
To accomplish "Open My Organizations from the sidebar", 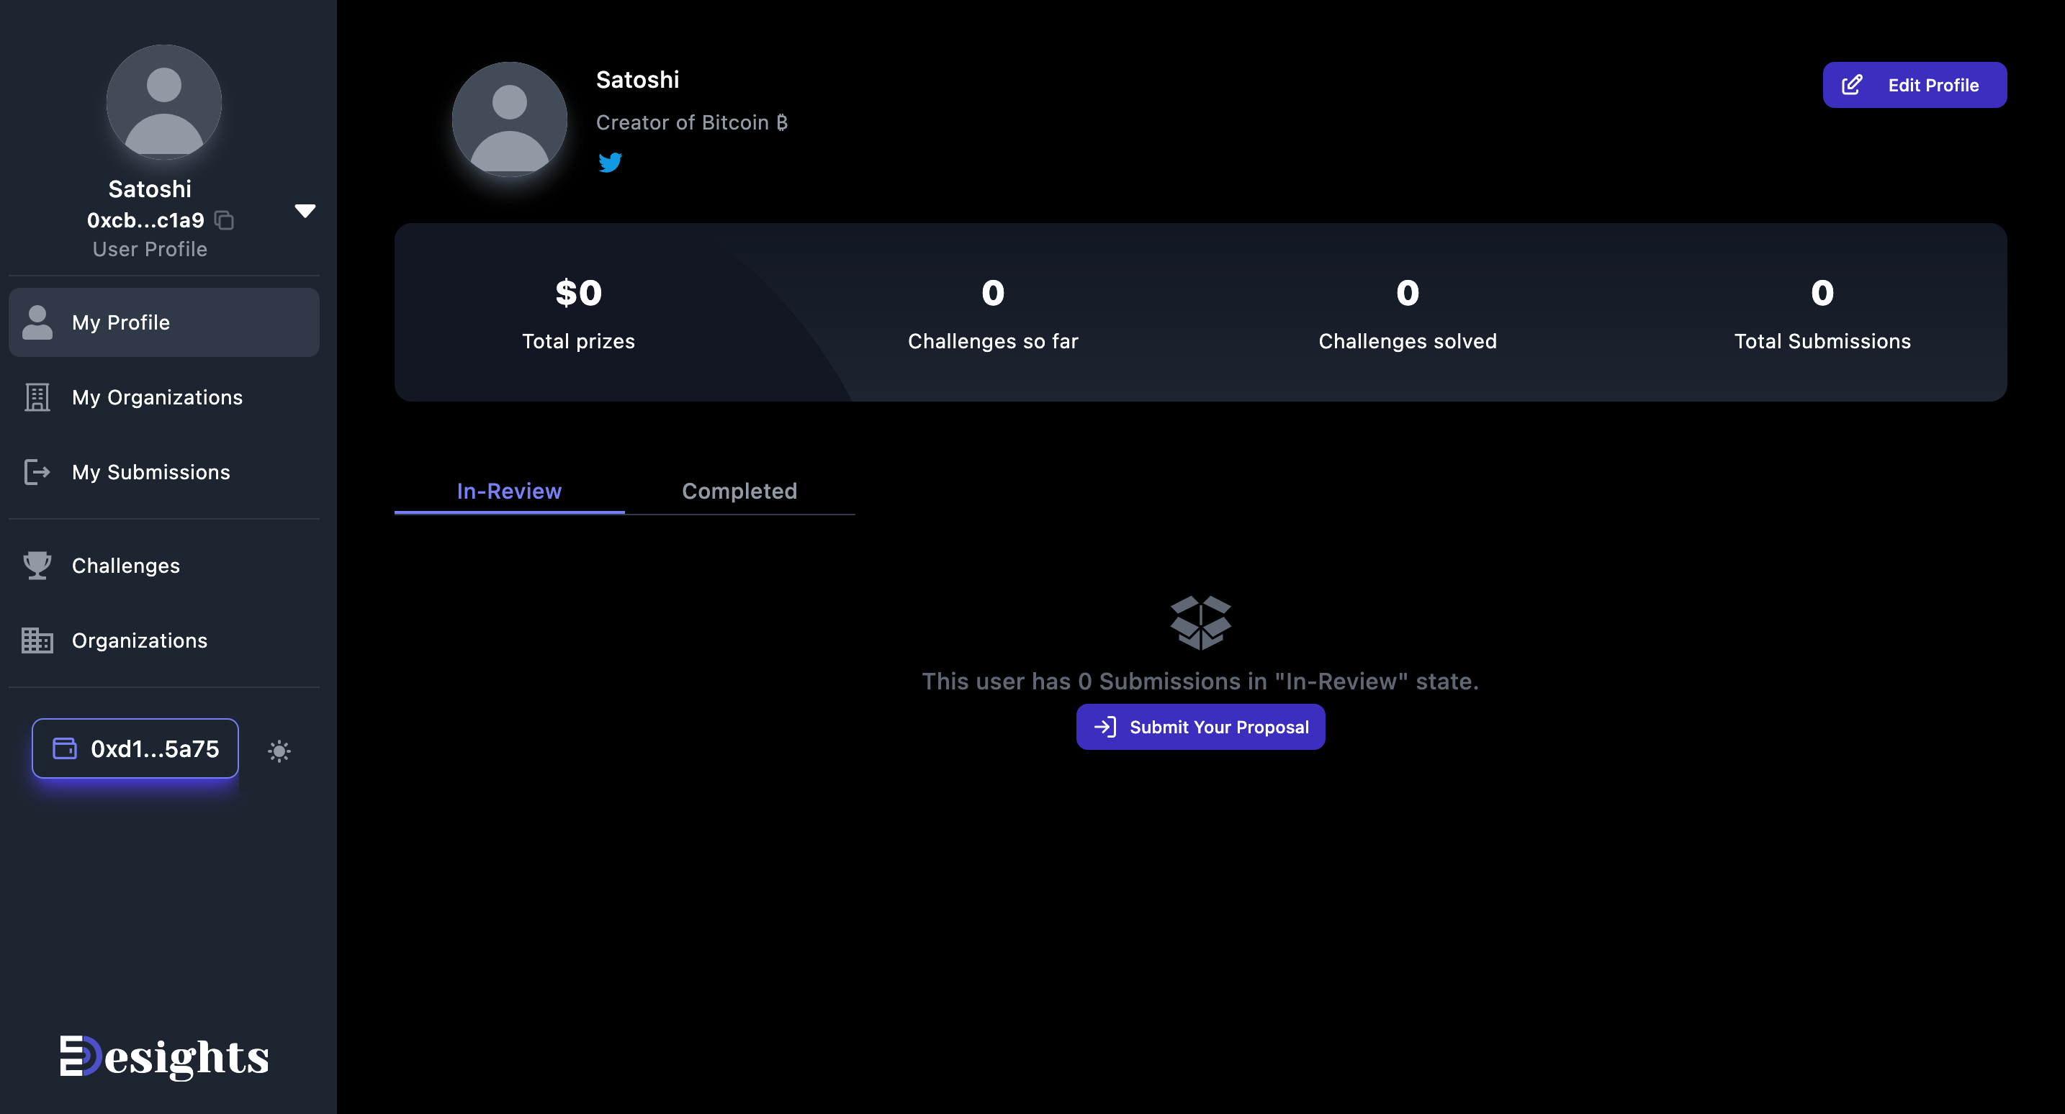I will tap(157, 397).
